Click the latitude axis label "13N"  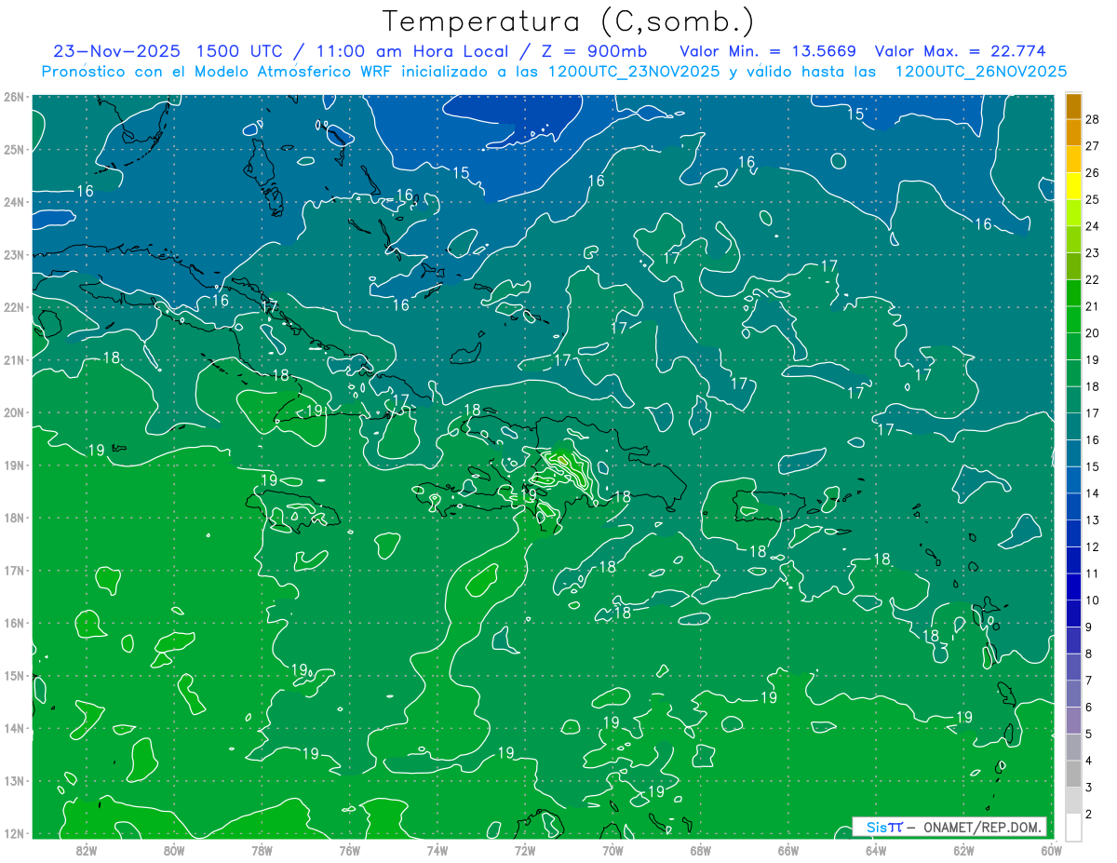[x=14, y=780]
